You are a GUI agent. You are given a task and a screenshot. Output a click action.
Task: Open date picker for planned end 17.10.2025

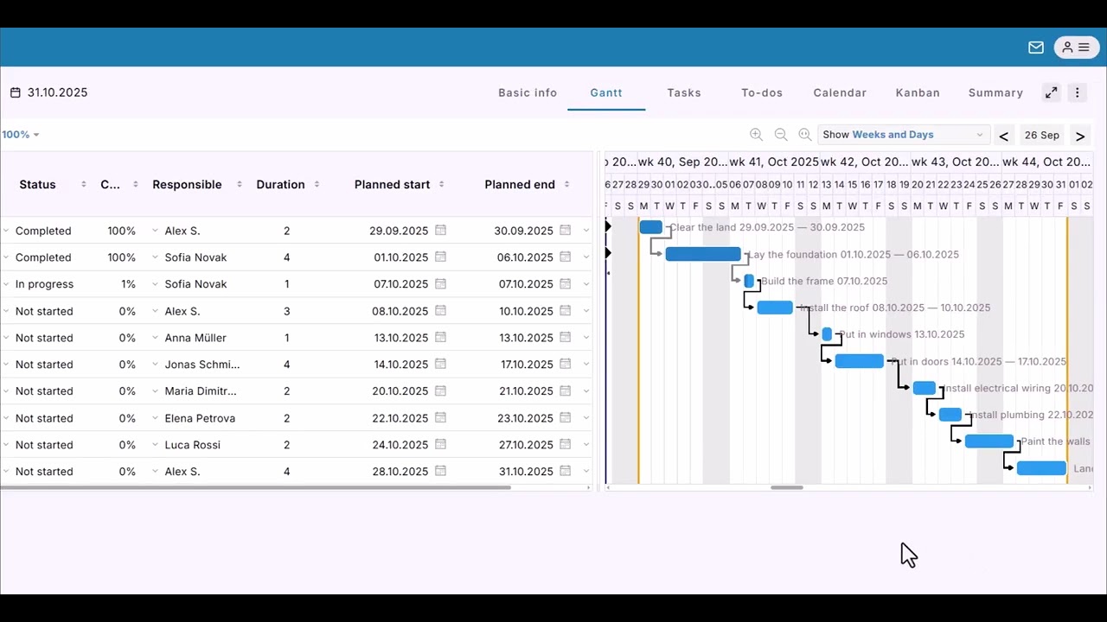pos(565,365)
